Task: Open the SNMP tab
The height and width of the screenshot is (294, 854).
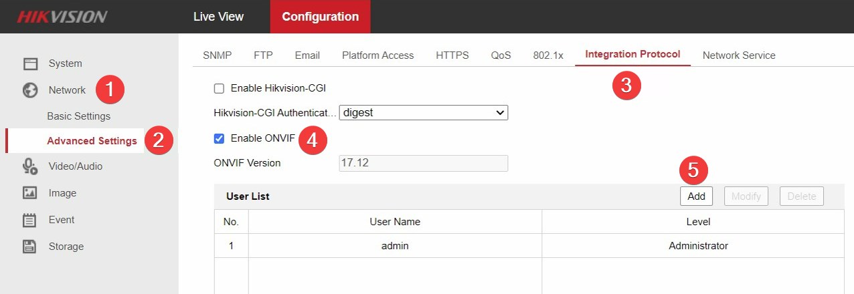Action: (217, 55)
